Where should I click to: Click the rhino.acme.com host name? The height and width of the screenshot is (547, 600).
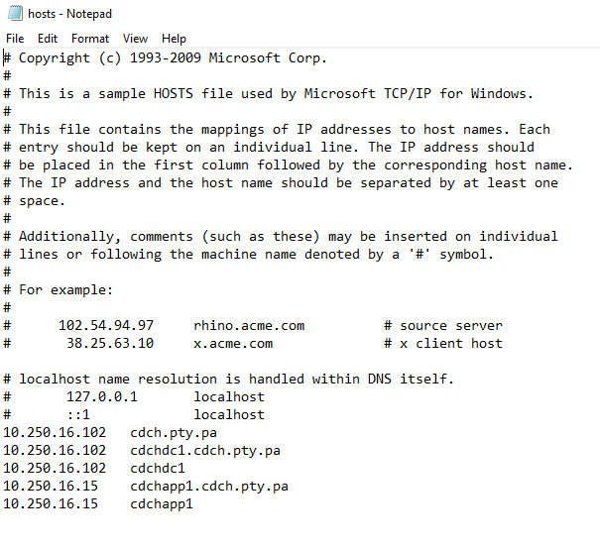(249, 326)
